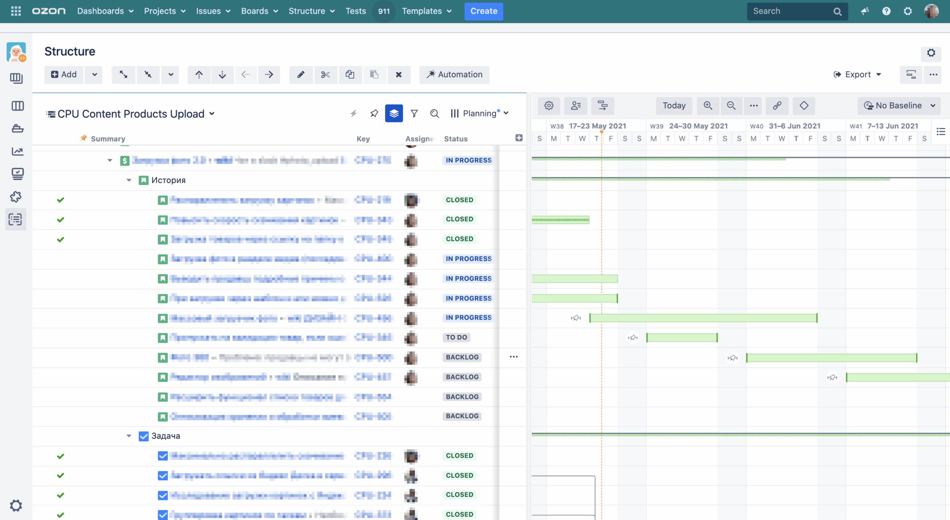The width and height of the screenshot is (950, 520).
Task: Cut the selected issue using the scissors icon
Action: (325, 75)
